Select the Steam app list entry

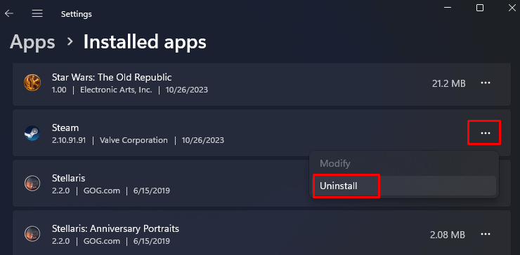(x=261, y=133)
